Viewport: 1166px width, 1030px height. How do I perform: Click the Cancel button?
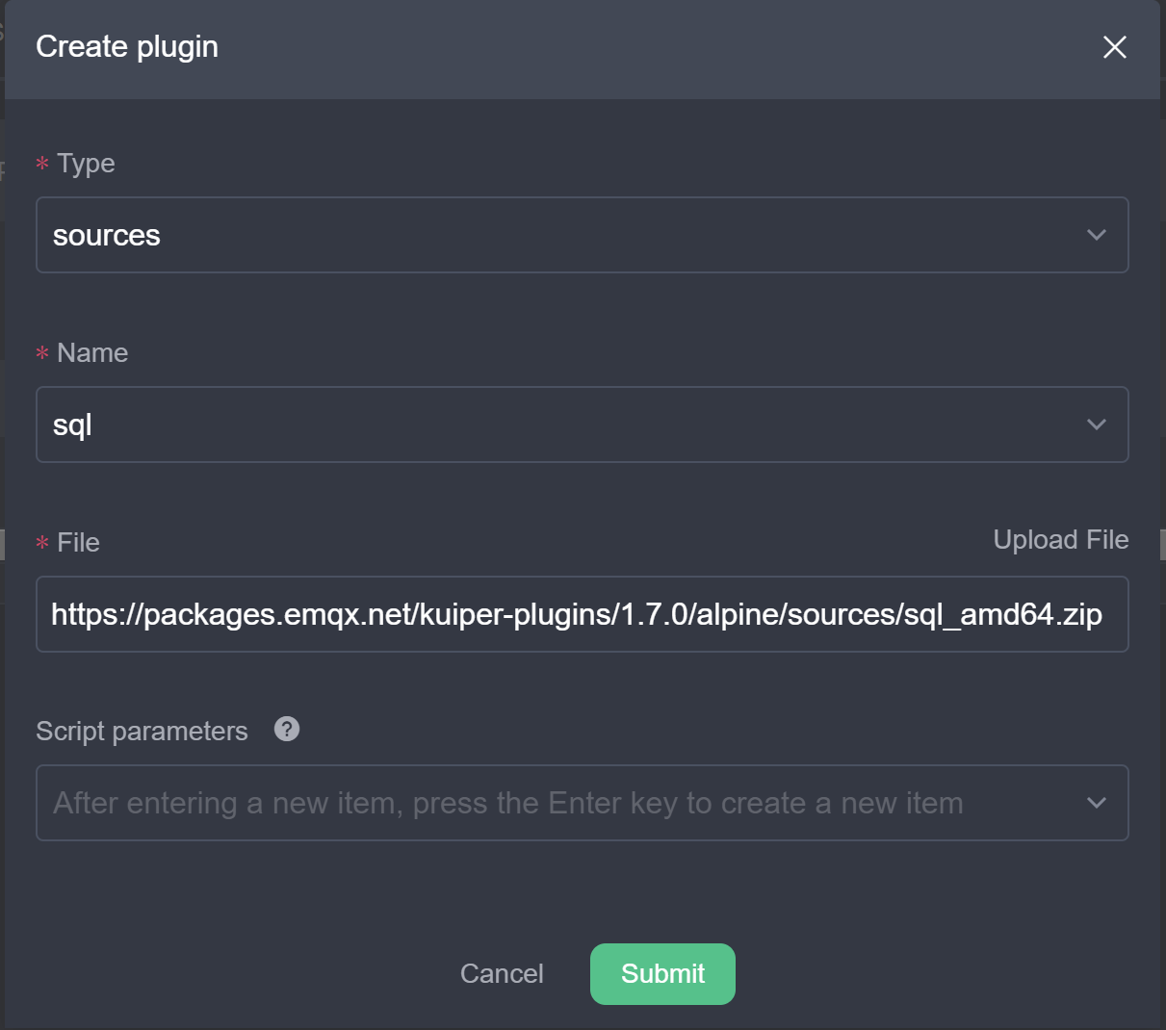click(x=502, y=974)
